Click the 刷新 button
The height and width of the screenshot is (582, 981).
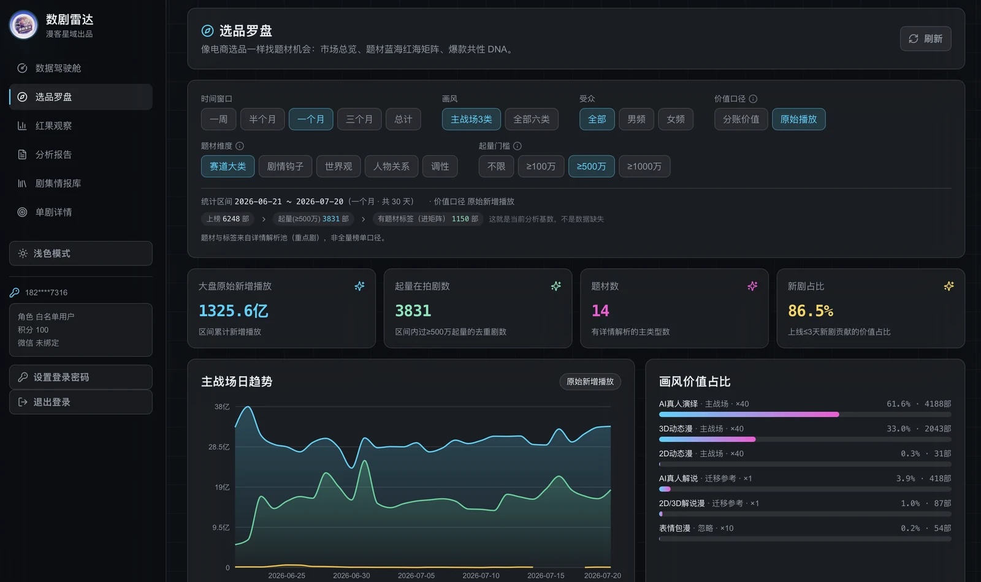coord(925,39)
